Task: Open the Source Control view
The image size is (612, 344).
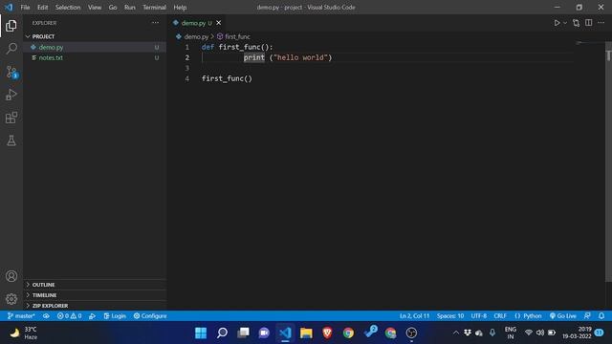Action: point(11,73)
